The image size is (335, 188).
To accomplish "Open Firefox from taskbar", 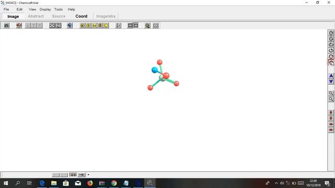I will tap(90, 183).
